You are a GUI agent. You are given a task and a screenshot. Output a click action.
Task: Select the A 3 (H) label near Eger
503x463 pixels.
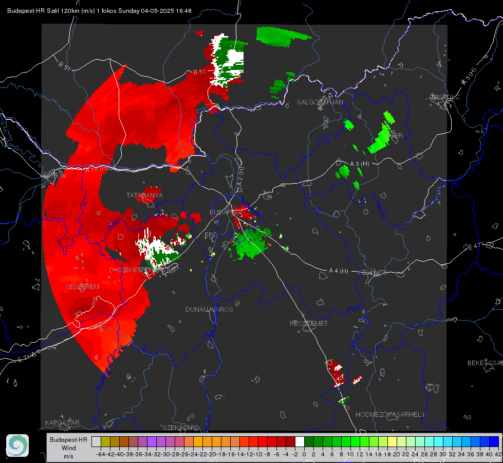point(359,164)
